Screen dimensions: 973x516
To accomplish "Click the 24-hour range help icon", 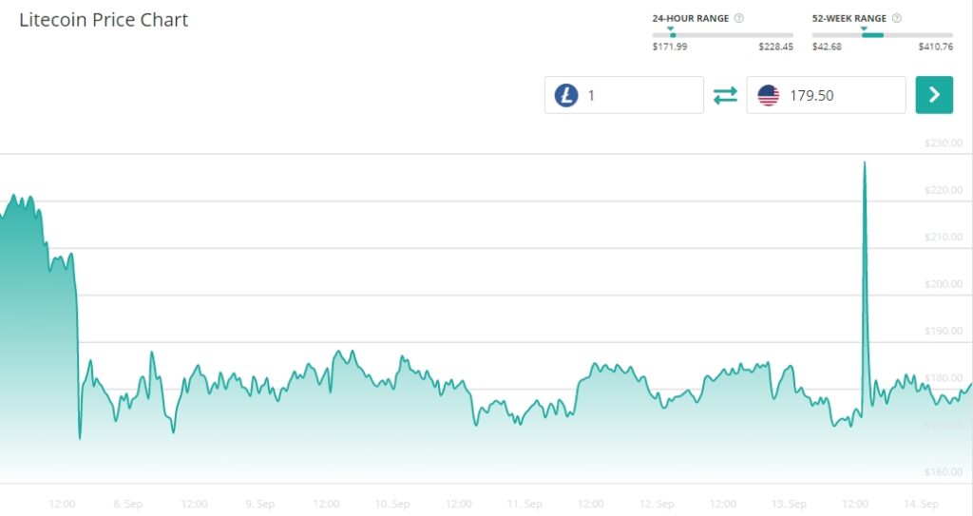I will pos(739,18).
